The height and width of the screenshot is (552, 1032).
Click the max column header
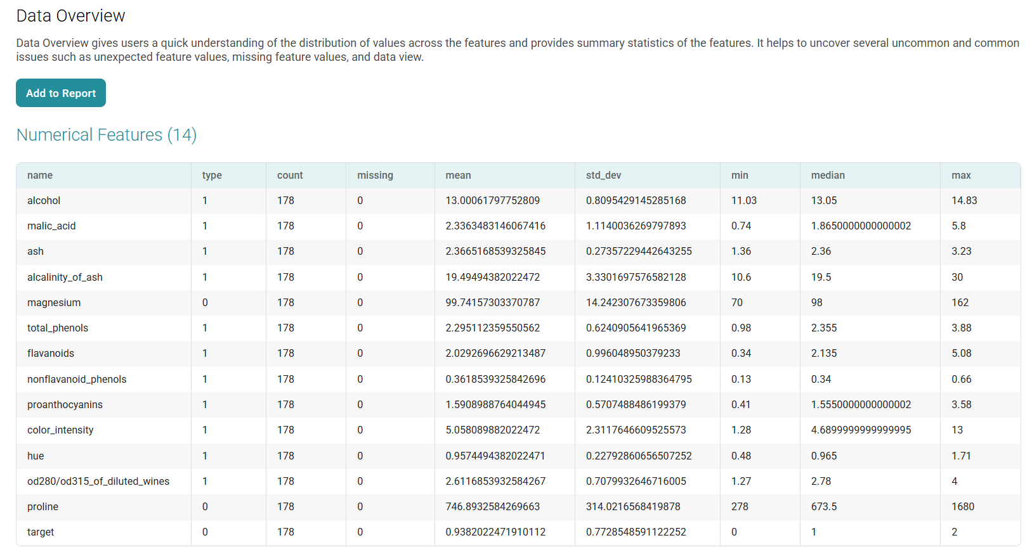point(961,176)
